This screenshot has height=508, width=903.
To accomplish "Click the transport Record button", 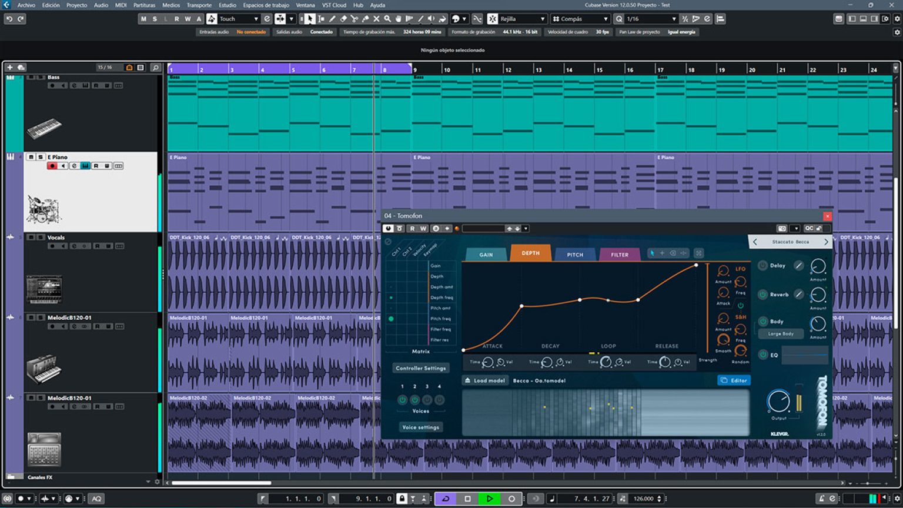I will coord(511,499).
